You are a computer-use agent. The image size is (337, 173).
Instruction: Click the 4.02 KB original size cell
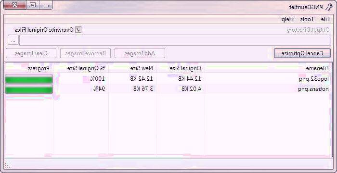[x=191, y=89]
